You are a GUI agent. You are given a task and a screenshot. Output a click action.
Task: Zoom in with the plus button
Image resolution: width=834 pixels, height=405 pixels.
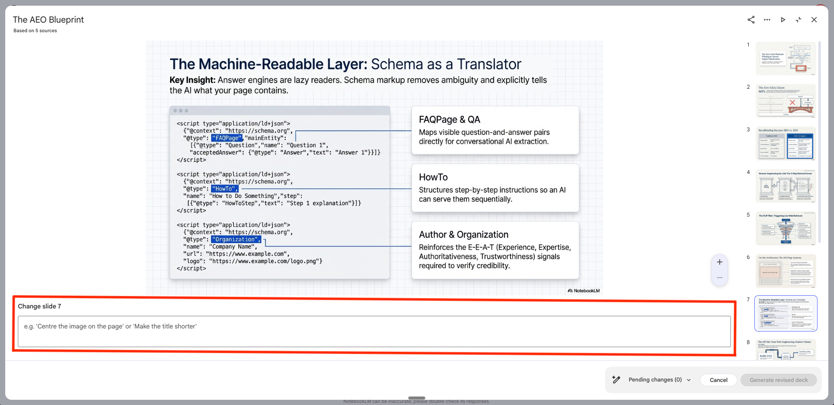(x=720, y=262)
